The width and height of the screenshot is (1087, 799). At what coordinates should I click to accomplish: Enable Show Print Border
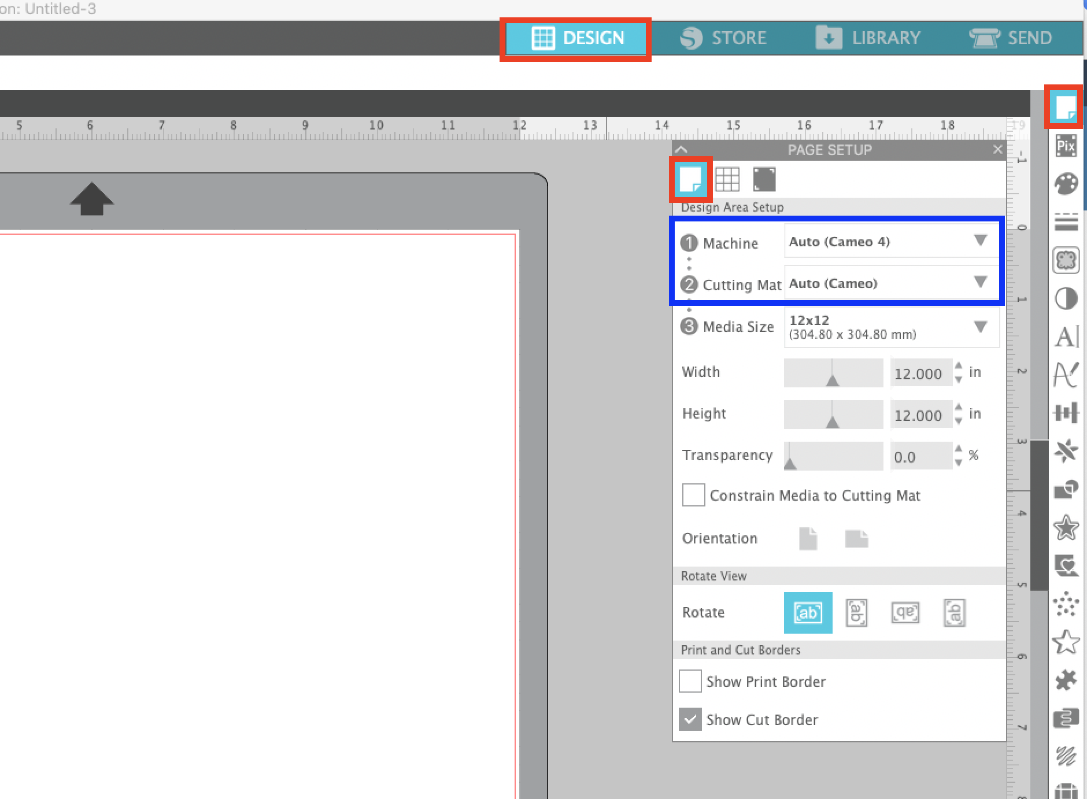click(689, 681)
